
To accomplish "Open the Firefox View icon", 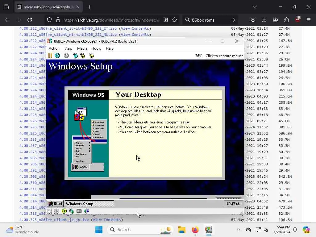I will click(x=6, y=7).
